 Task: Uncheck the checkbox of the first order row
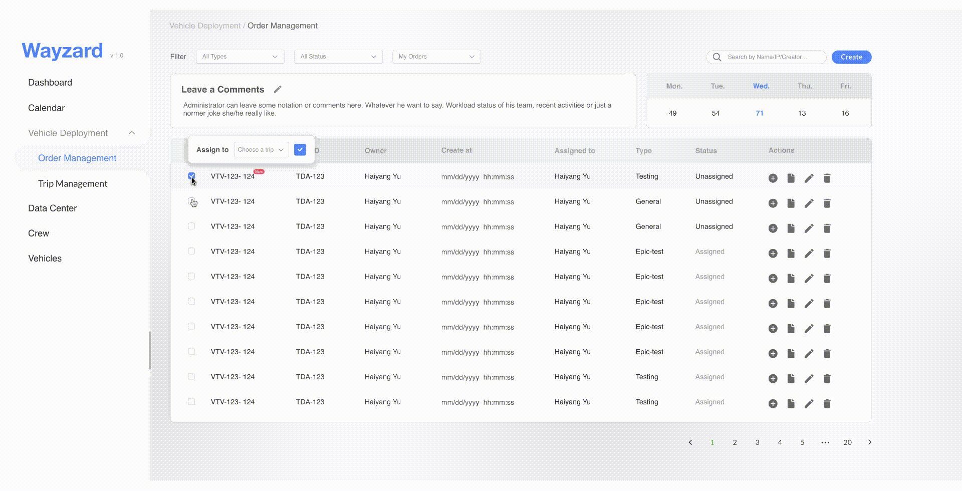pos(191,176)
